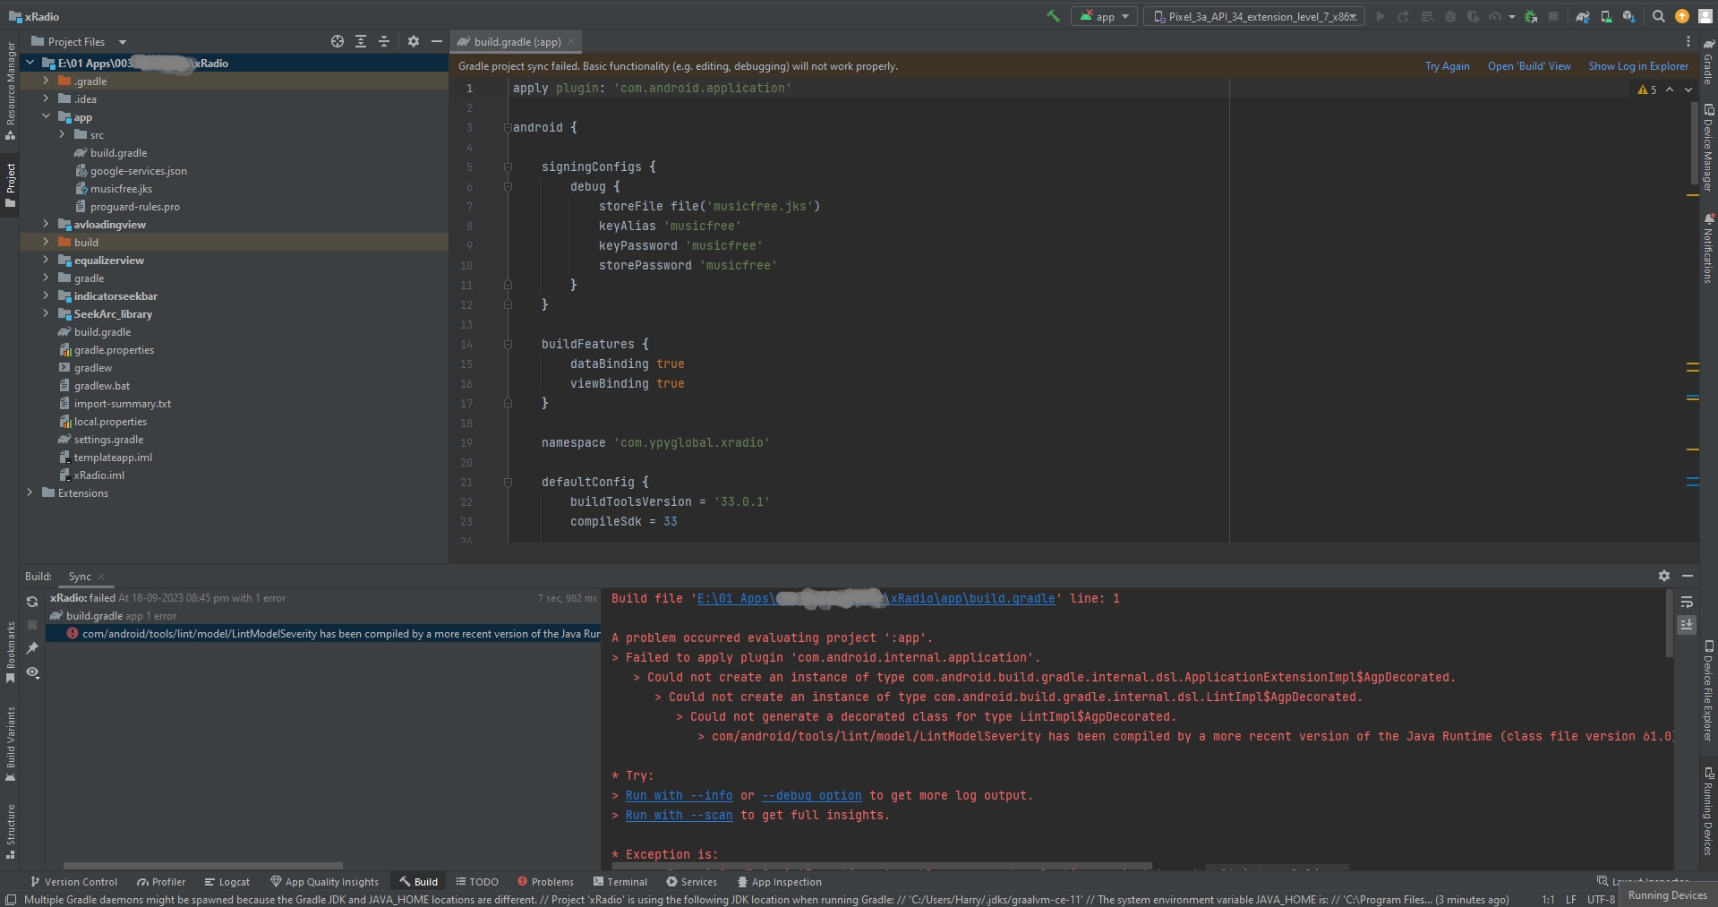The height and width of the screenshot is (907, 1718).
Task: Toggle the Resource Manager side panel
Action: coord(11,90)
